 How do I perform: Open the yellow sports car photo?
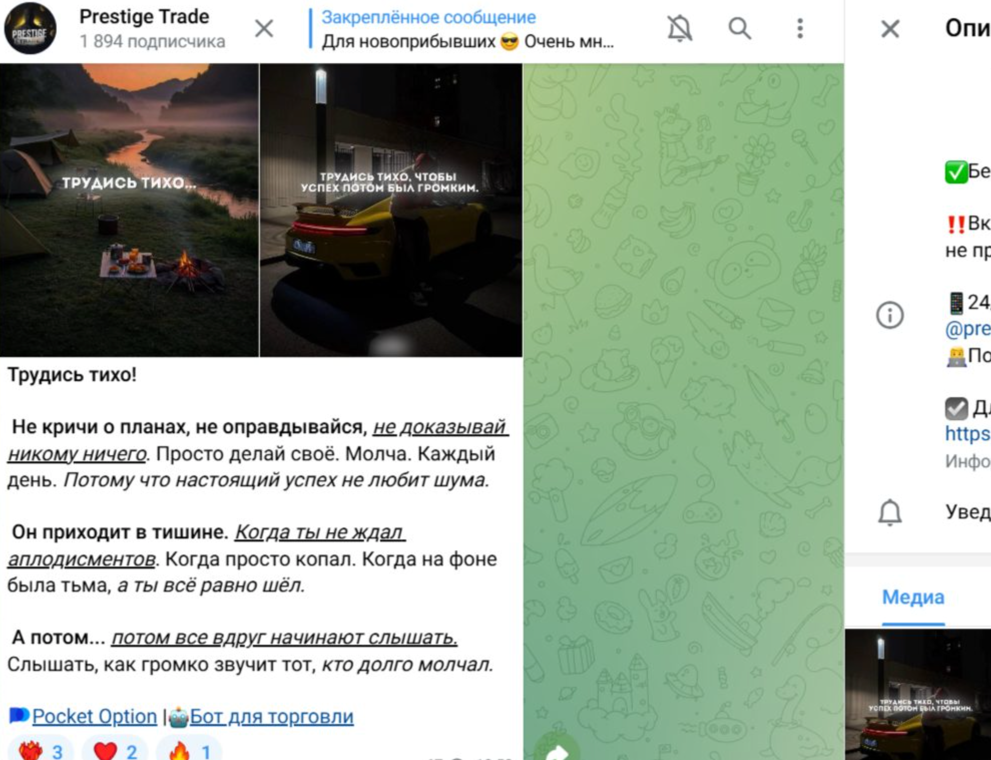(391, 210)
